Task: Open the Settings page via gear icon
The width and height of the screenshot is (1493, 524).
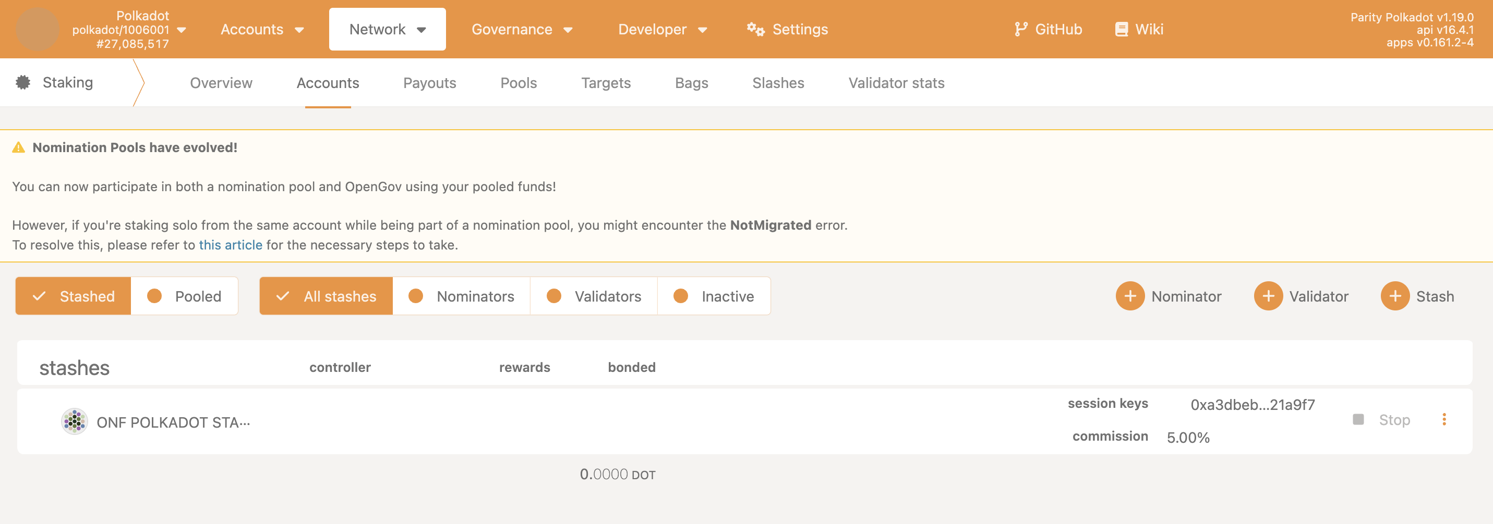Action: [x=755, y=29]
